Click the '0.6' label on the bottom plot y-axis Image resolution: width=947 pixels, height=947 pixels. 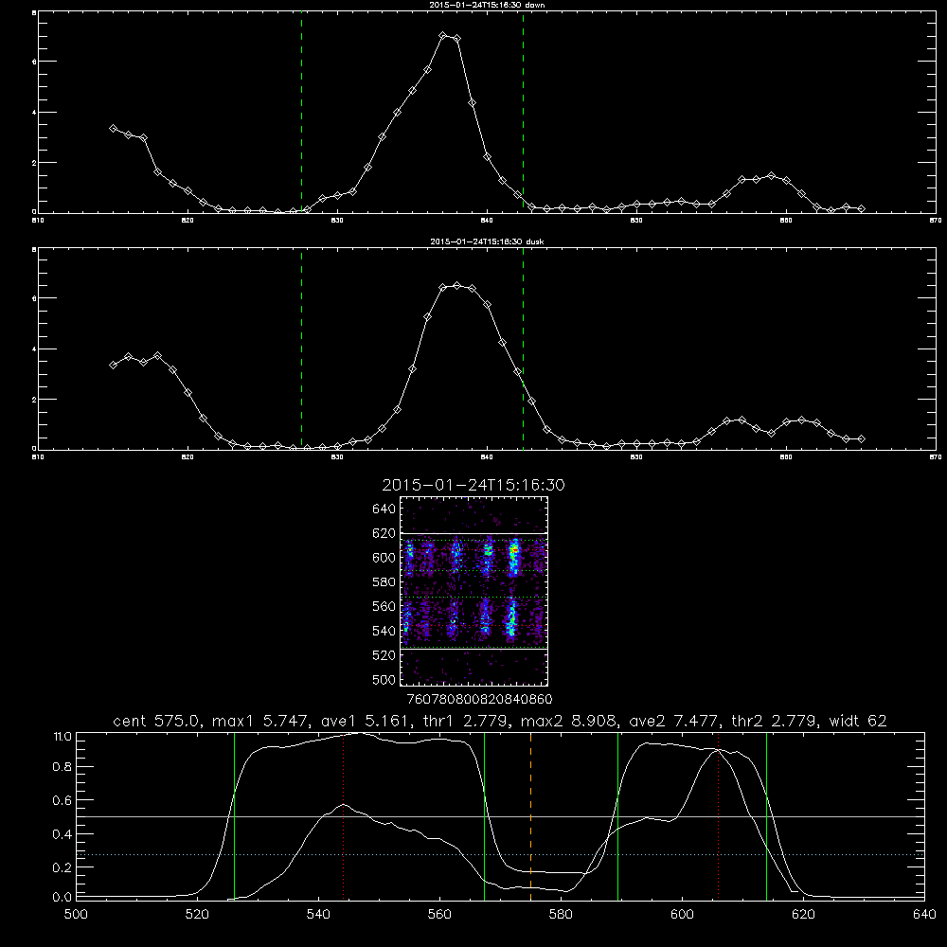(x=63, y=800)
